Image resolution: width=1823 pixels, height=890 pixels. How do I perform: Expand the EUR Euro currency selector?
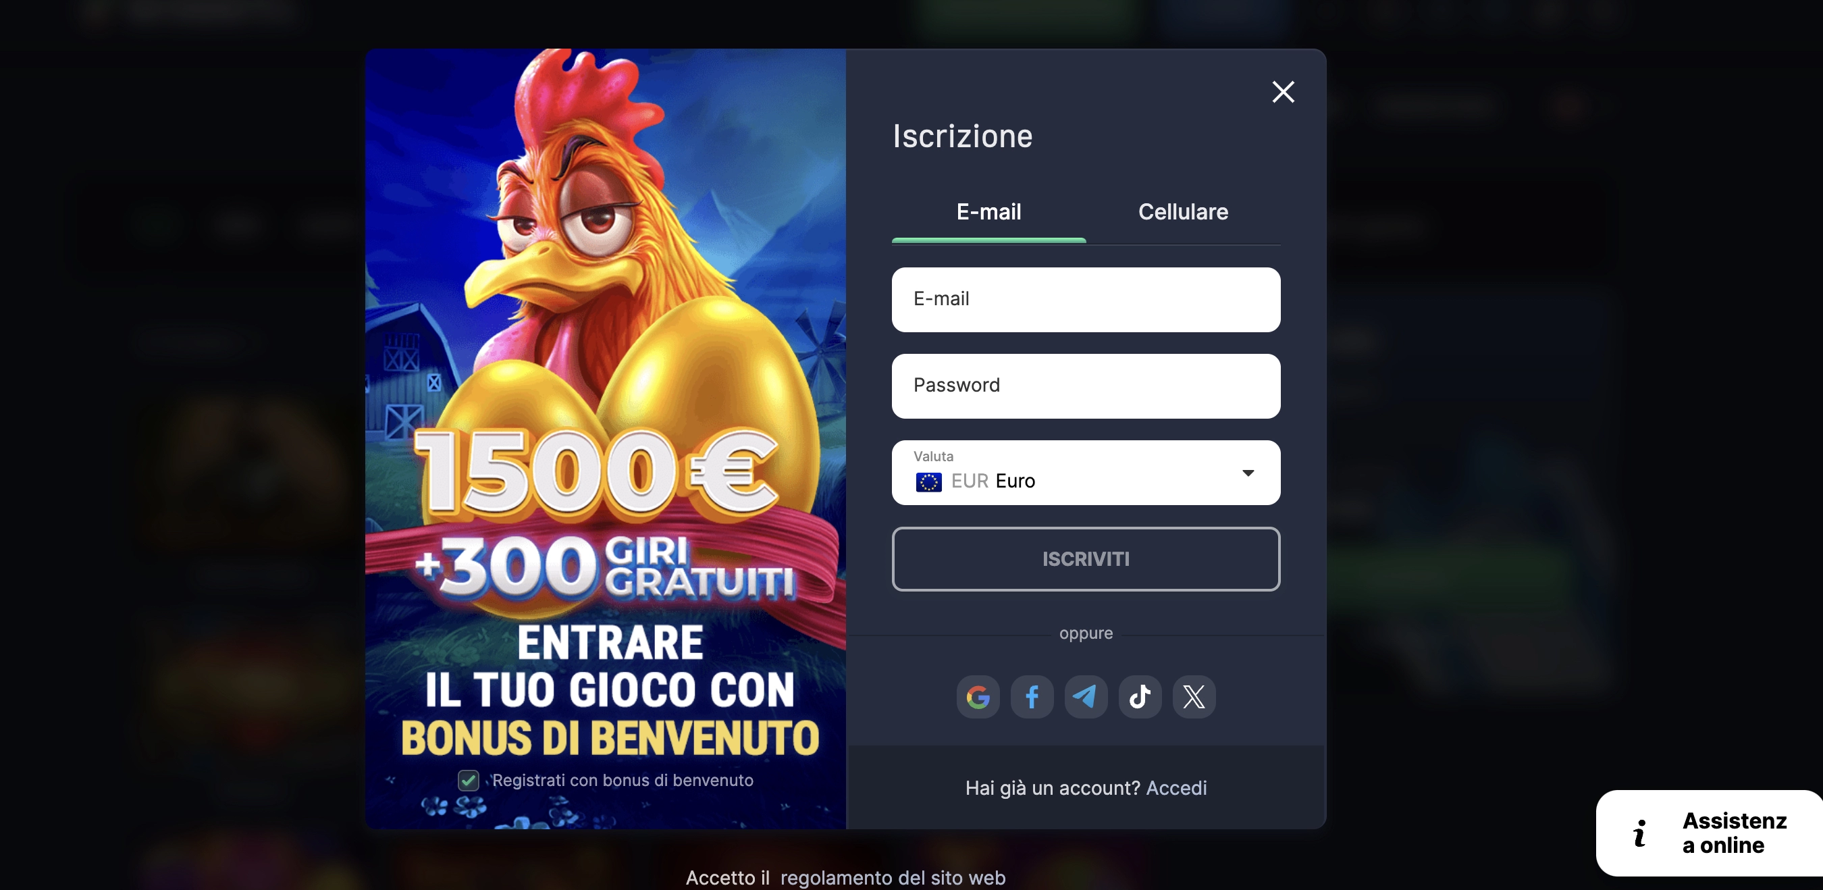[1086, 473]
